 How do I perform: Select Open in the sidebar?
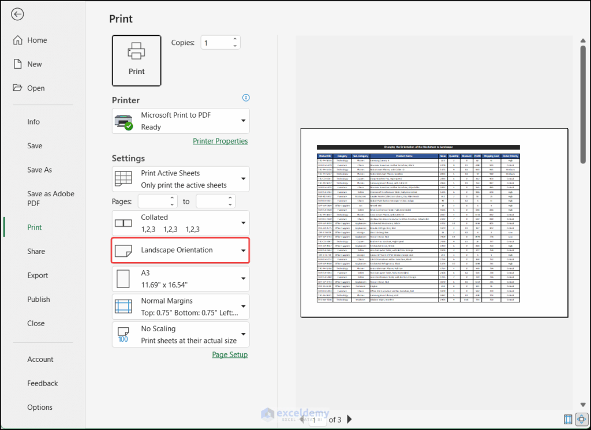(x=36, y=88)
